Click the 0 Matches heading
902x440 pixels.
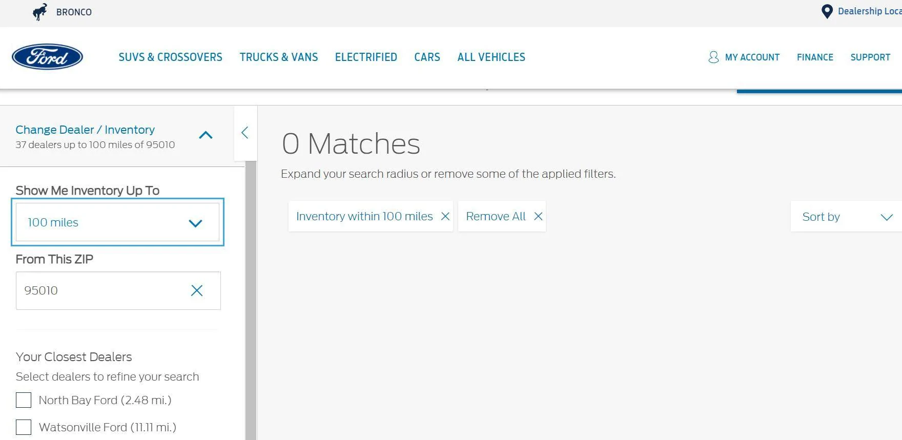click(x=351, y=143)
